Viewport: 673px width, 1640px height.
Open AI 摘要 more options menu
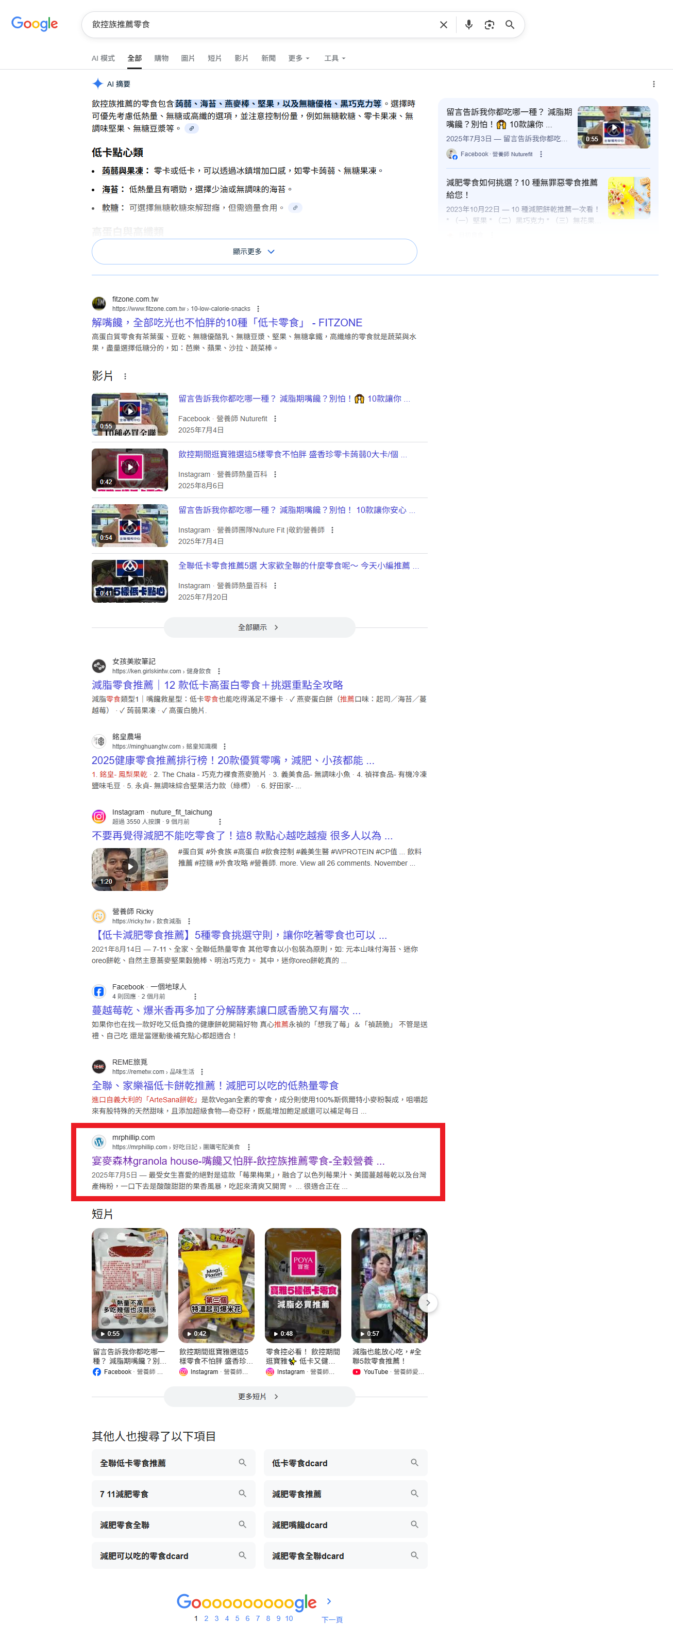653,84
